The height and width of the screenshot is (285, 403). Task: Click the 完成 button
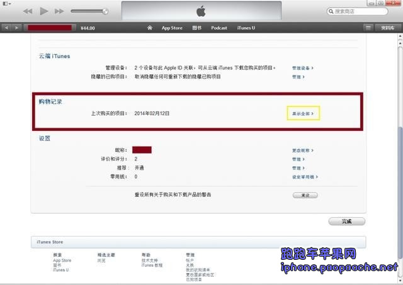pyautogui.click(x=347, y=221)
